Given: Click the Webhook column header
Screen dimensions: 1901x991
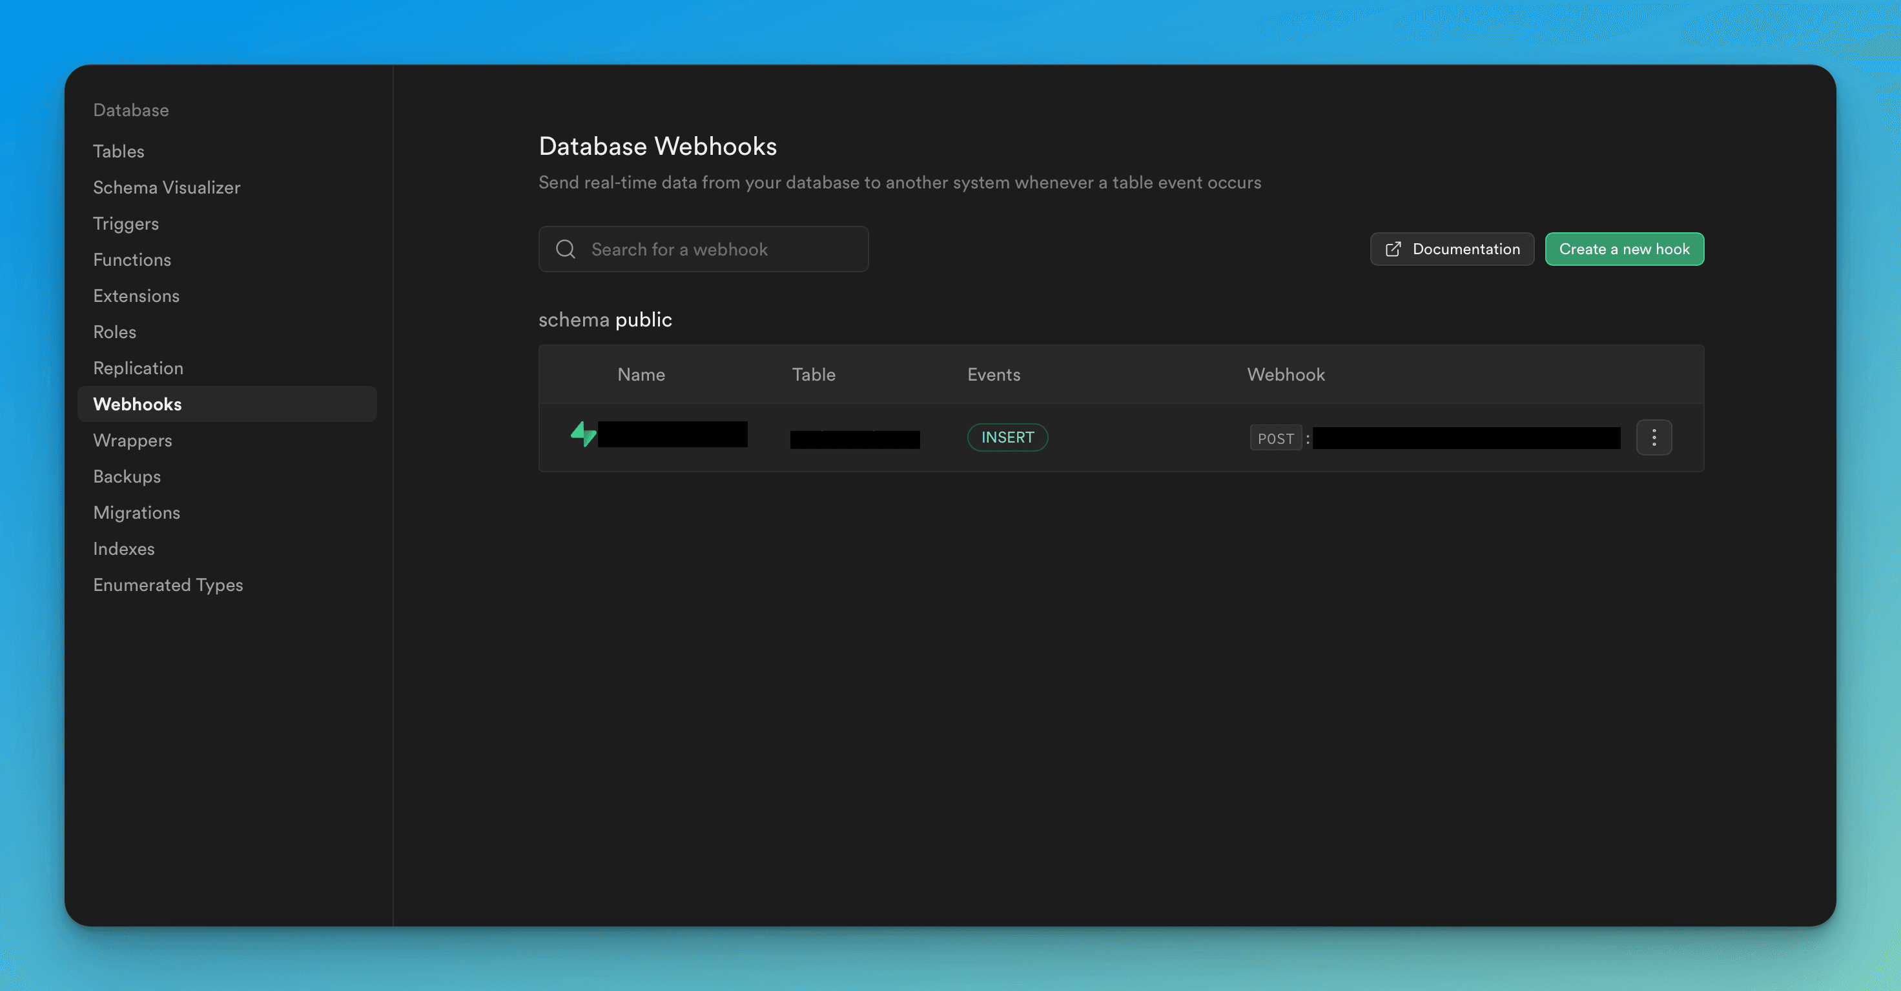Looking at the screenshot, I should point(1286,375).
